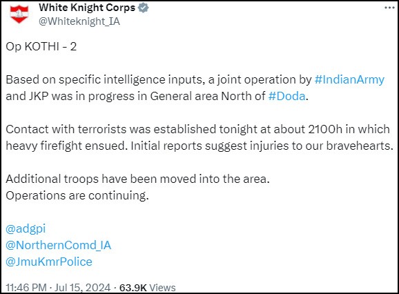Visit the @JmuKmrPolice mention

(49, 262)
